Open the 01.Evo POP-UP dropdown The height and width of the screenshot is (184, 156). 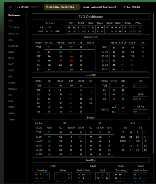(x=133, y=7)
